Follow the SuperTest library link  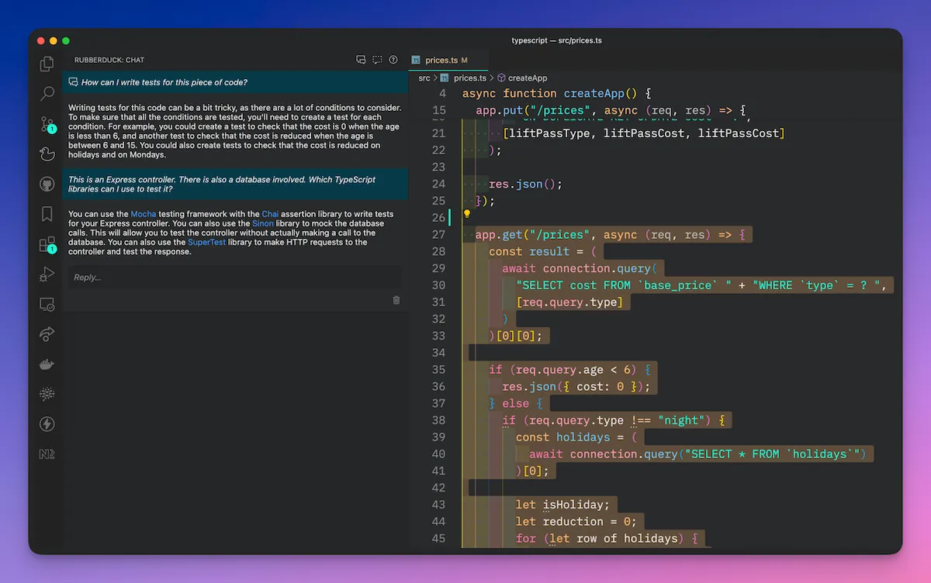pos(206,242)
